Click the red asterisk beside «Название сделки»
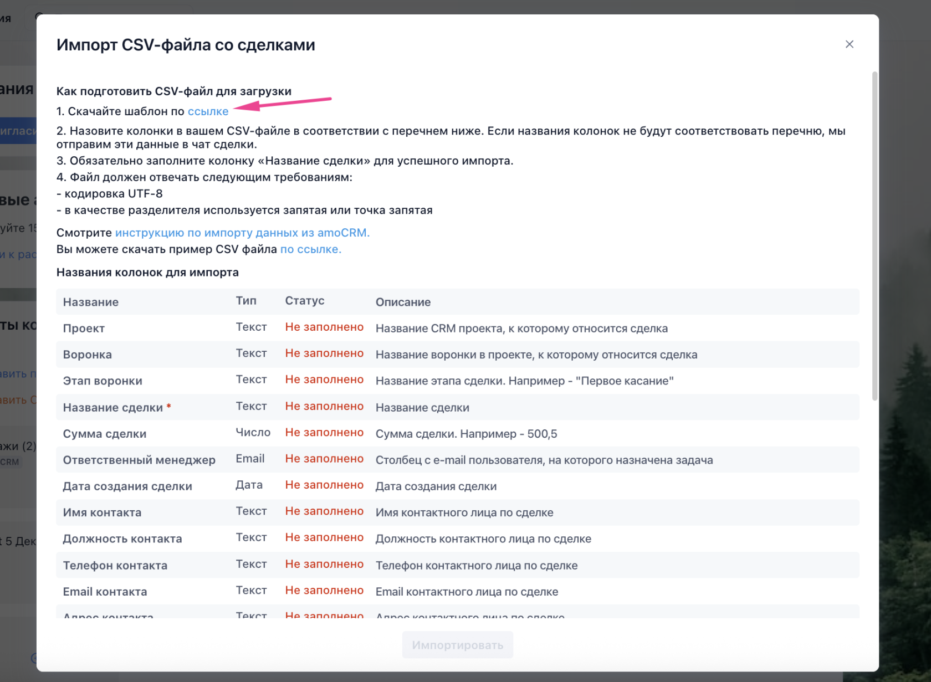931x682 pixels. (x=169, y=407)
